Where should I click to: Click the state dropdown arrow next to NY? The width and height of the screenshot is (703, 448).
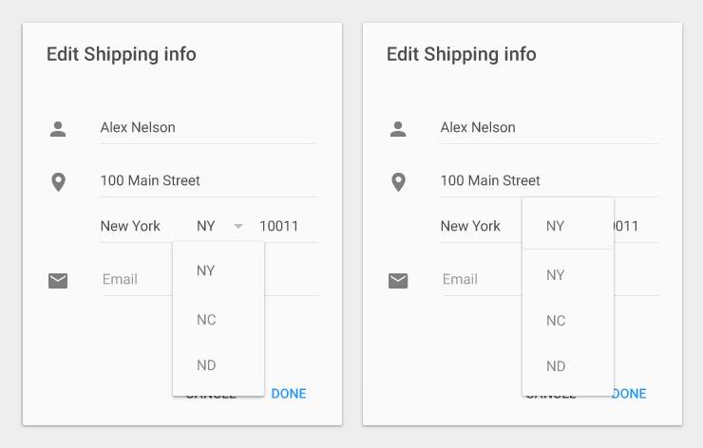(x=238, y=226)
